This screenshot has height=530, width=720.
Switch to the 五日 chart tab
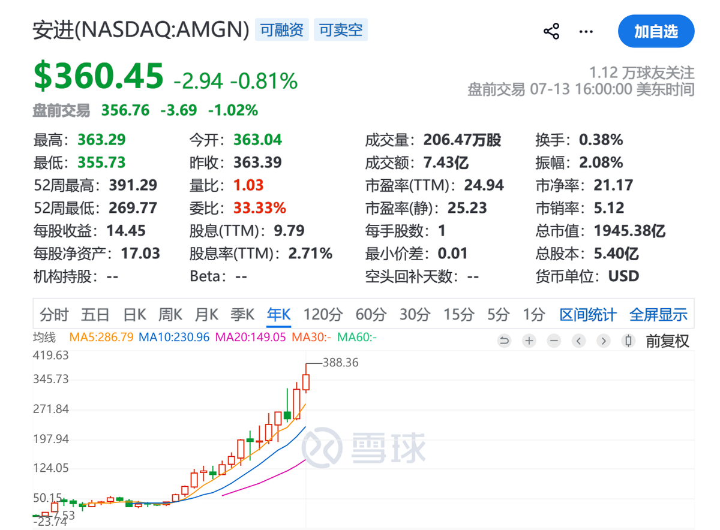(x=95, y=314)
